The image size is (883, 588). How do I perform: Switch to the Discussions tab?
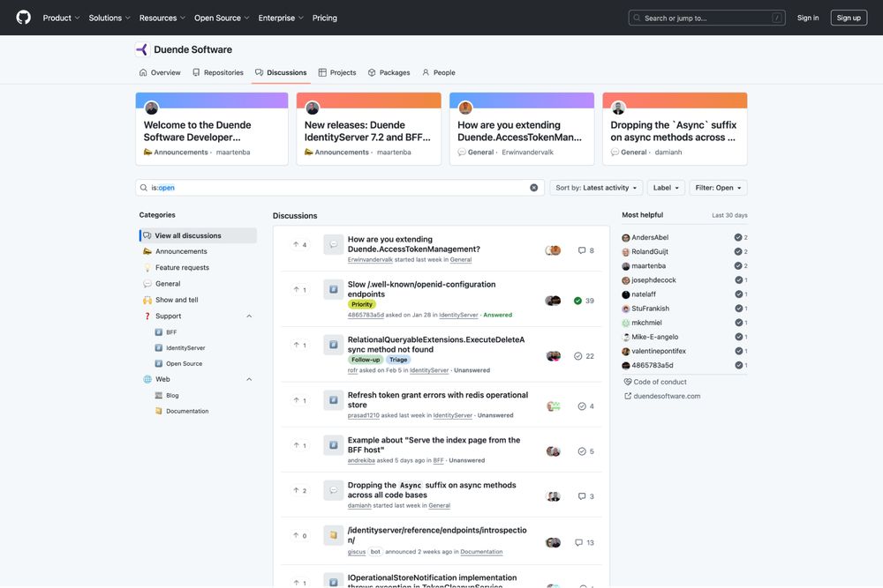(x=281, y=72)
